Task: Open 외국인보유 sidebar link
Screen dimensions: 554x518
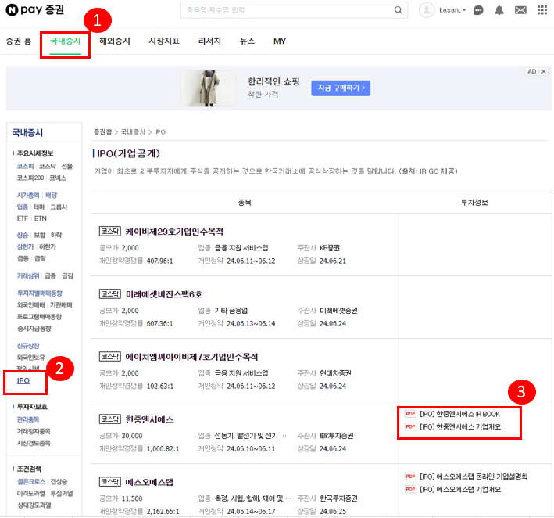Action: (x=31, y=358)
